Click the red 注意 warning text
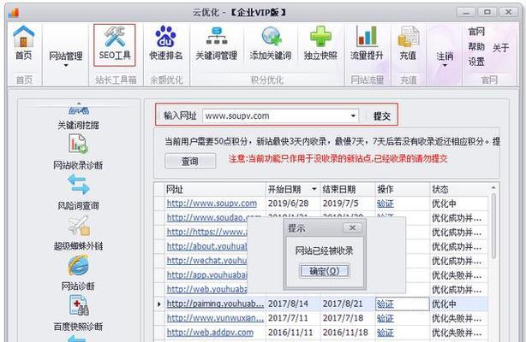The width and height of the screenshot is (526, 342). pyautogui.click(x=338, y=158)
